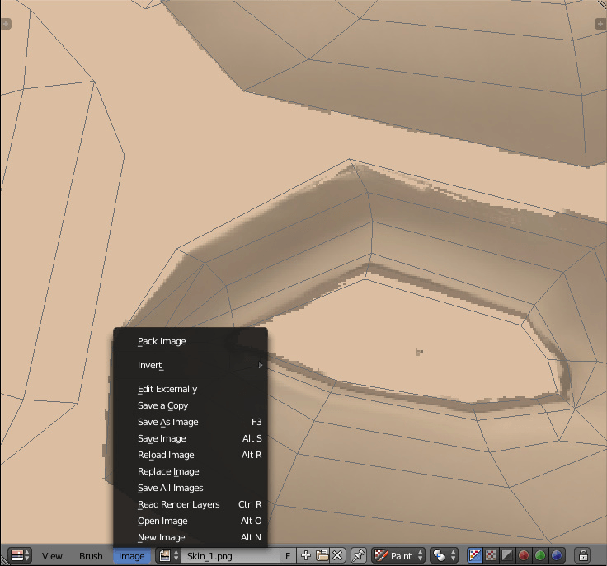Click the open image folder icon
Screen dimensions: 607x566
point(322,556)
